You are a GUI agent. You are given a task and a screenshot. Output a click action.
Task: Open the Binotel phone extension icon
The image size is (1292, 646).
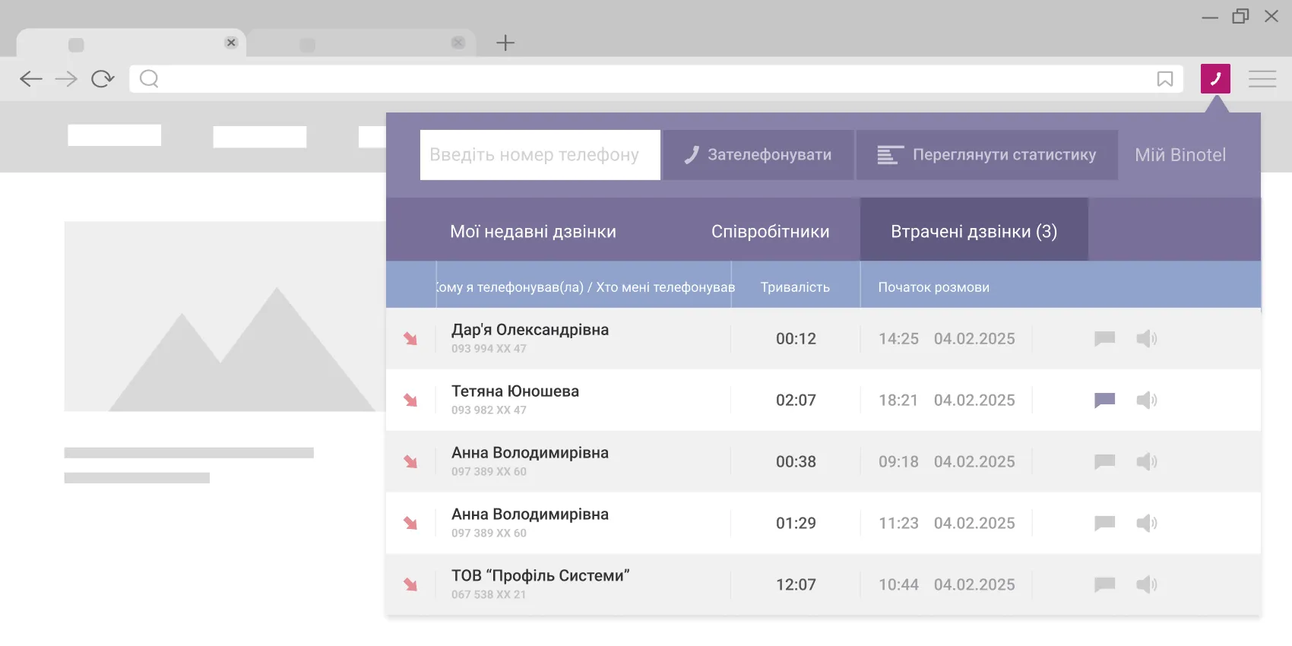pyautogui.click(x=1215, y=79)
